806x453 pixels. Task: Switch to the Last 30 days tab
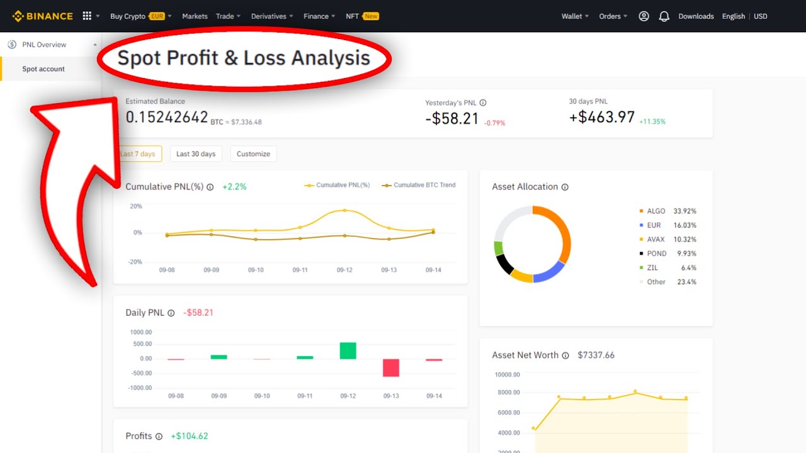(196, 154)
